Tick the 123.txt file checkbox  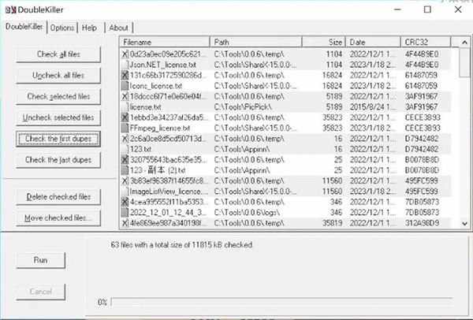tap(125, 149)
